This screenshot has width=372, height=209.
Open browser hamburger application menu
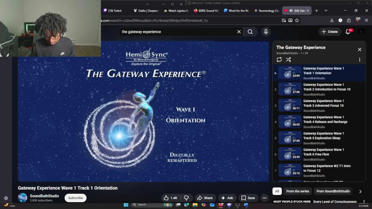pyautogui.click(x=366, y=20)
